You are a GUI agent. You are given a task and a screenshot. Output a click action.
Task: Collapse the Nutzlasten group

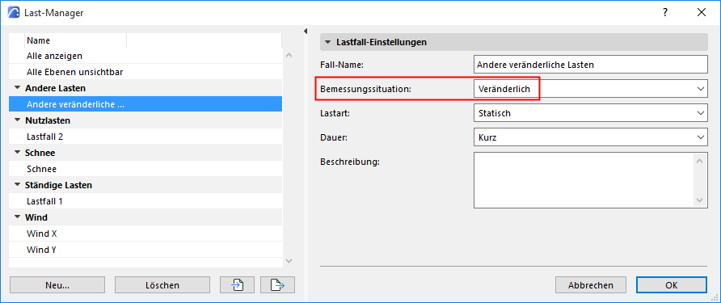coord(18,120)
